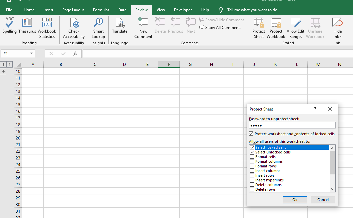Switch to the Formulas tab
The height and width of the screenshot is (218, 353).
point(101,10)
